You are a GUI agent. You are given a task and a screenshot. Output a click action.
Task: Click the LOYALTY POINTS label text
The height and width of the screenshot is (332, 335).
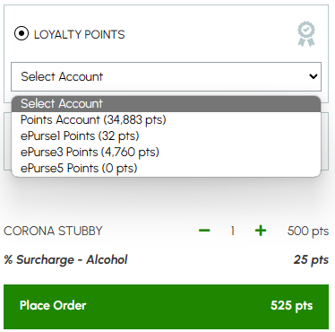point(80,34)
